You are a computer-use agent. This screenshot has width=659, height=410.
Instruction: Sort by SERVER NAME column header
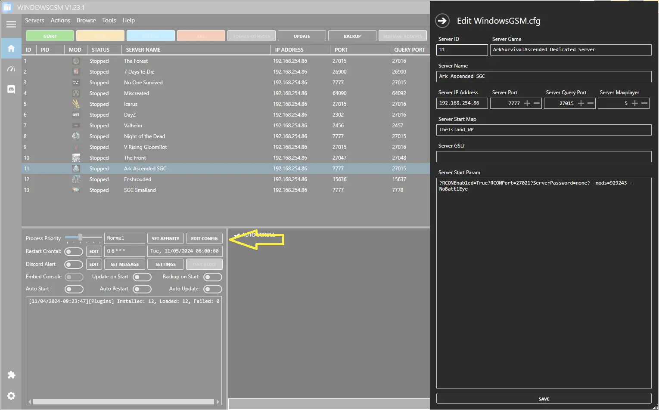196,49
